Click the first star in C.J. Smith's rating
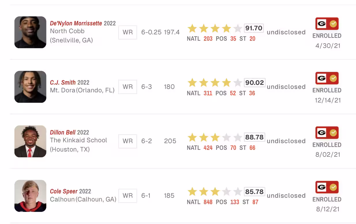Screen dimensions: 356x224 coord(192,83)
